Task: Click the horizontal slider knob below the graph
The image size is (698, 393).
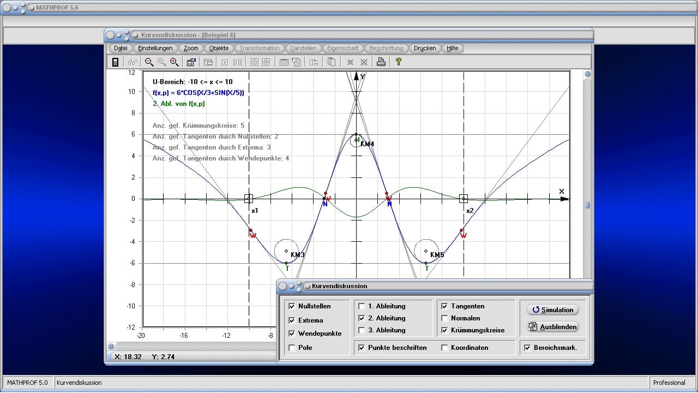Action: (111, 346)
